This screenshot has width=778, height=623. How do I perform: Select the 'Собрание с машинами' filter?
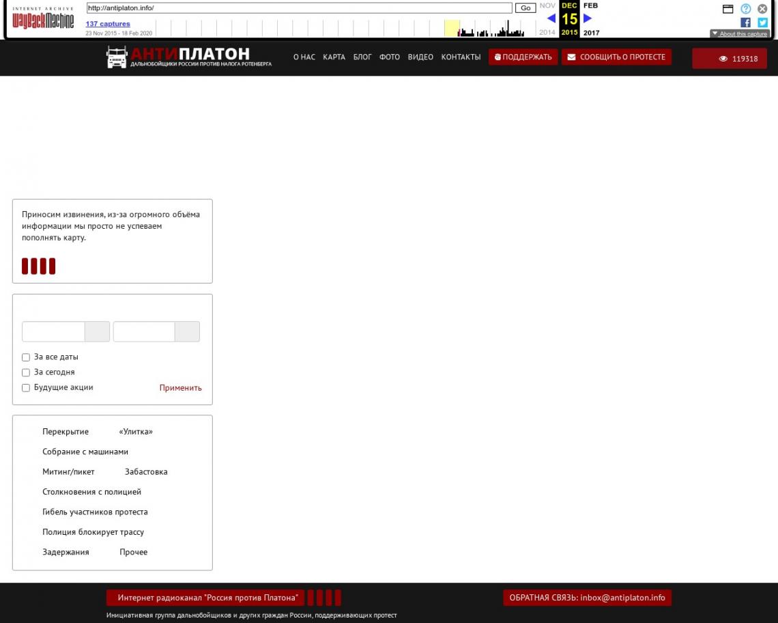tap(85, 452)
